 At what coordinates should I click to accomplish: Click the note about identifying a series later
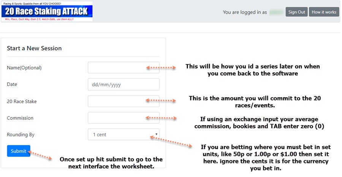coord(253,70)
